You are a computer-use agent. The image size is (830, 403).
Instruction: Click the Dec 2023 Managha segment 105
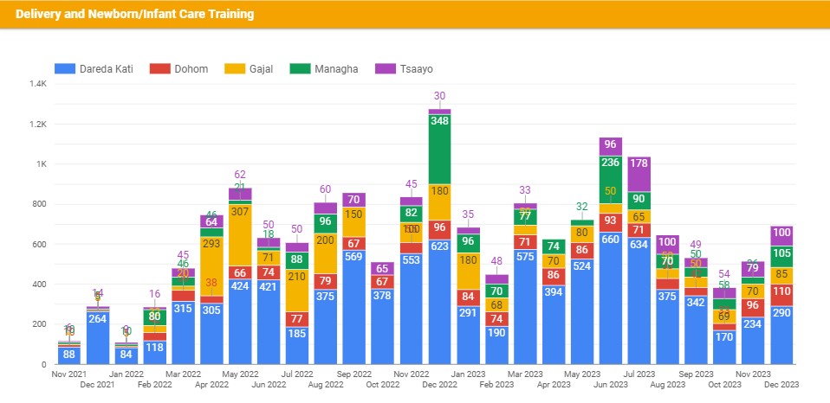click(x=781, y=257)
